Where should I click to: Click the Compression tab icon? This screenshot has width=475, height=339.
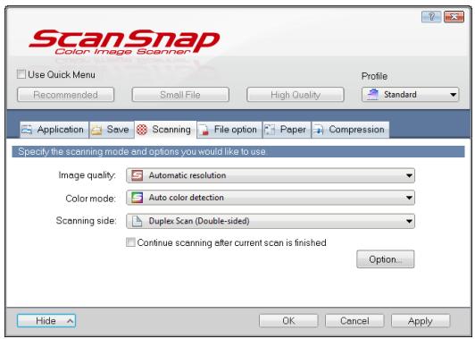click(319, 130)
